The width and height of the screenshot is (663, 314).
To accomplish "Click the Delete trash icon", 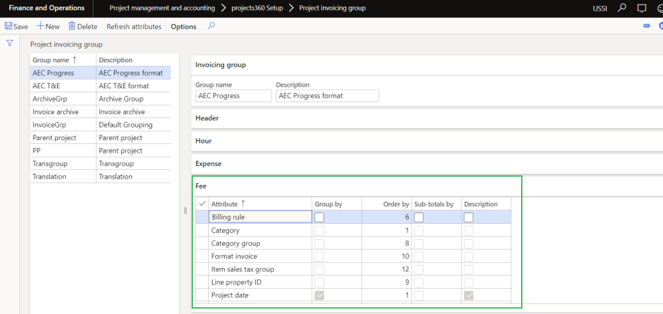I will tap(72, 27).
